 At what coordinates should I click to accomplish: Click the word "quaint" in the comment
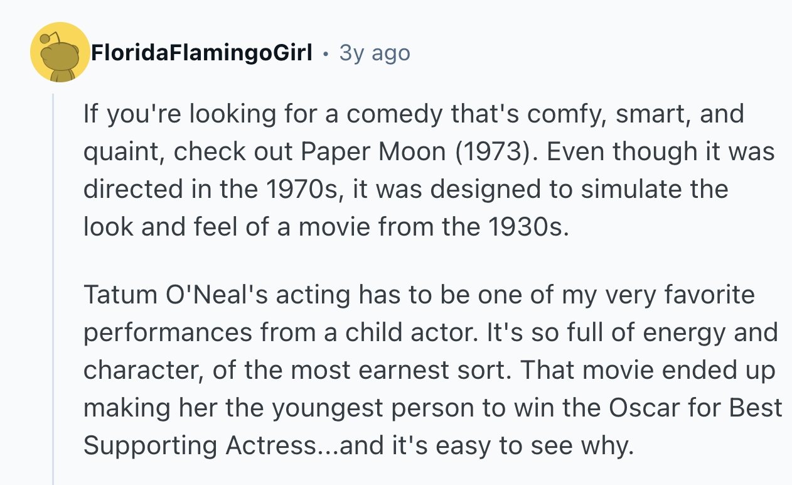122,151
